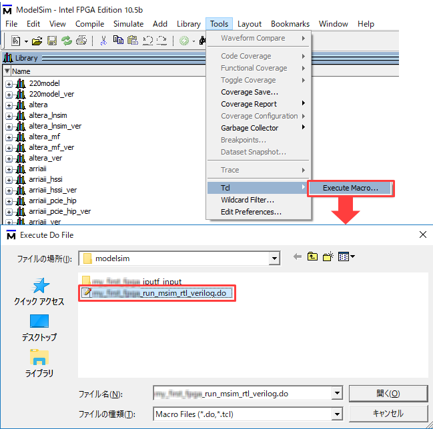433x429 pixels.
Task: Click the Print toolbar icon
Action: coord(81,41)
